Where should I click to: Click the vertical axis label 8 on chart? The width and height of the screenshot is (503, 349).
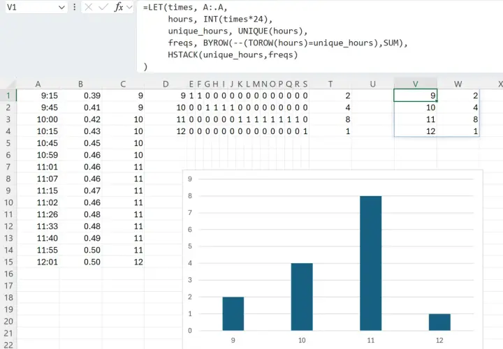(190, 196)
